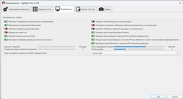Enable 'Показати лінійний курсор на повному екрані'
183x99 pixels.
pos(93,22)
